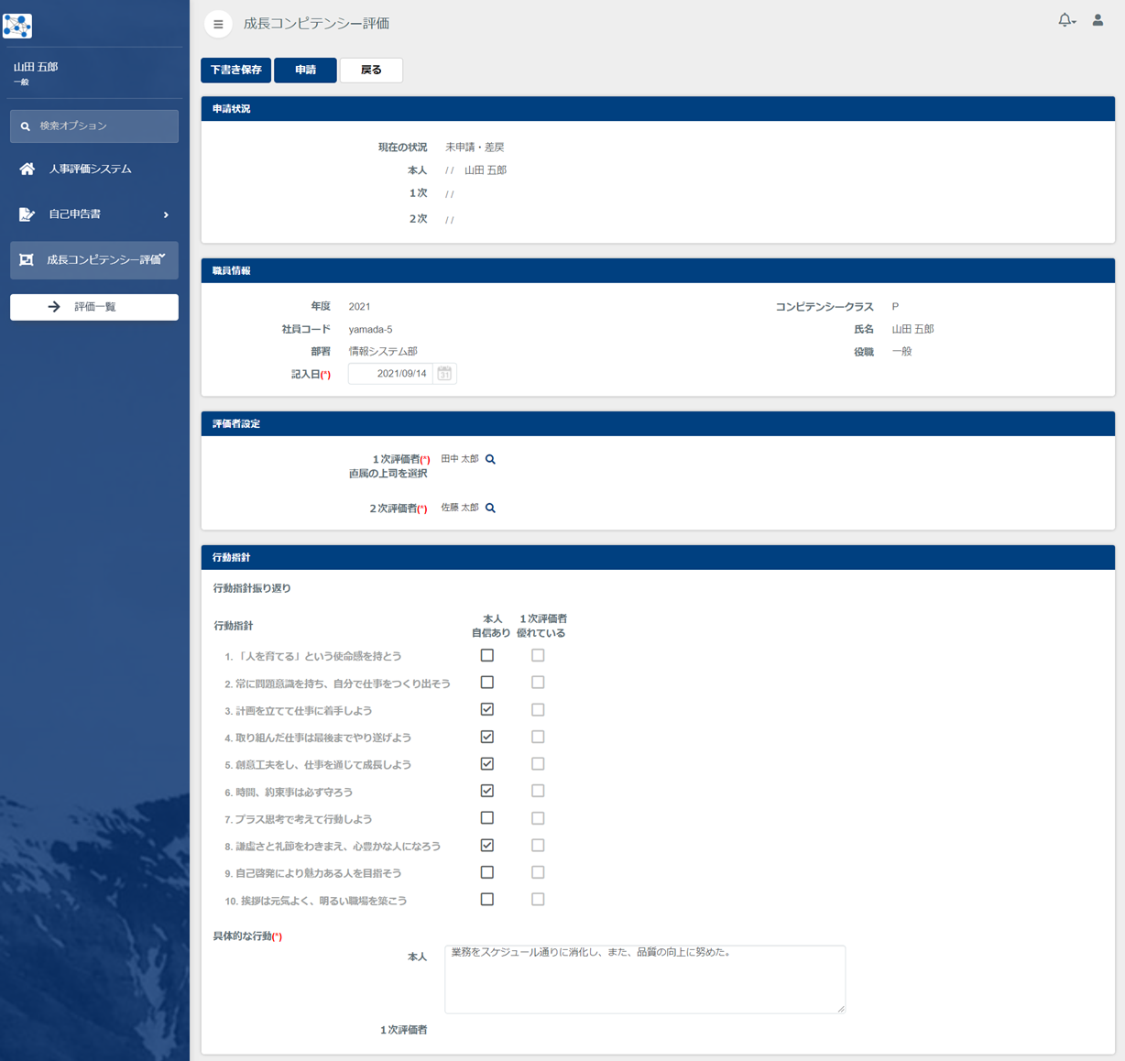Click the 申請 button
Image resolution: width=1125 pixels, height=1061 pixels.
coord(305,70)
